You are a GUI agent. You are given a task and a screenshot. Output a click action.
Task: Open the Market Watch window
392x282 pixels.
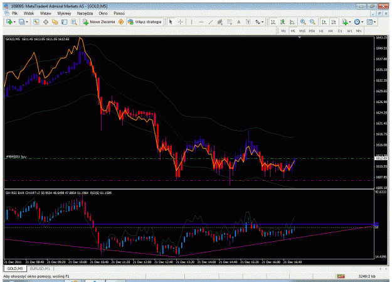click(x=36, y=22)
